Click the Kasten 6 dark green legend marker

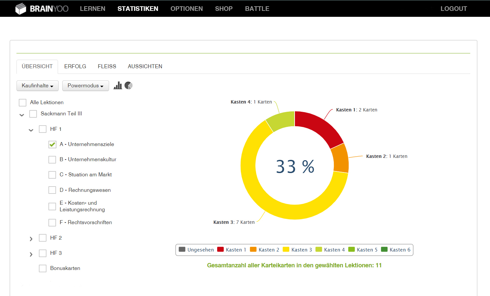pos(384,250)
